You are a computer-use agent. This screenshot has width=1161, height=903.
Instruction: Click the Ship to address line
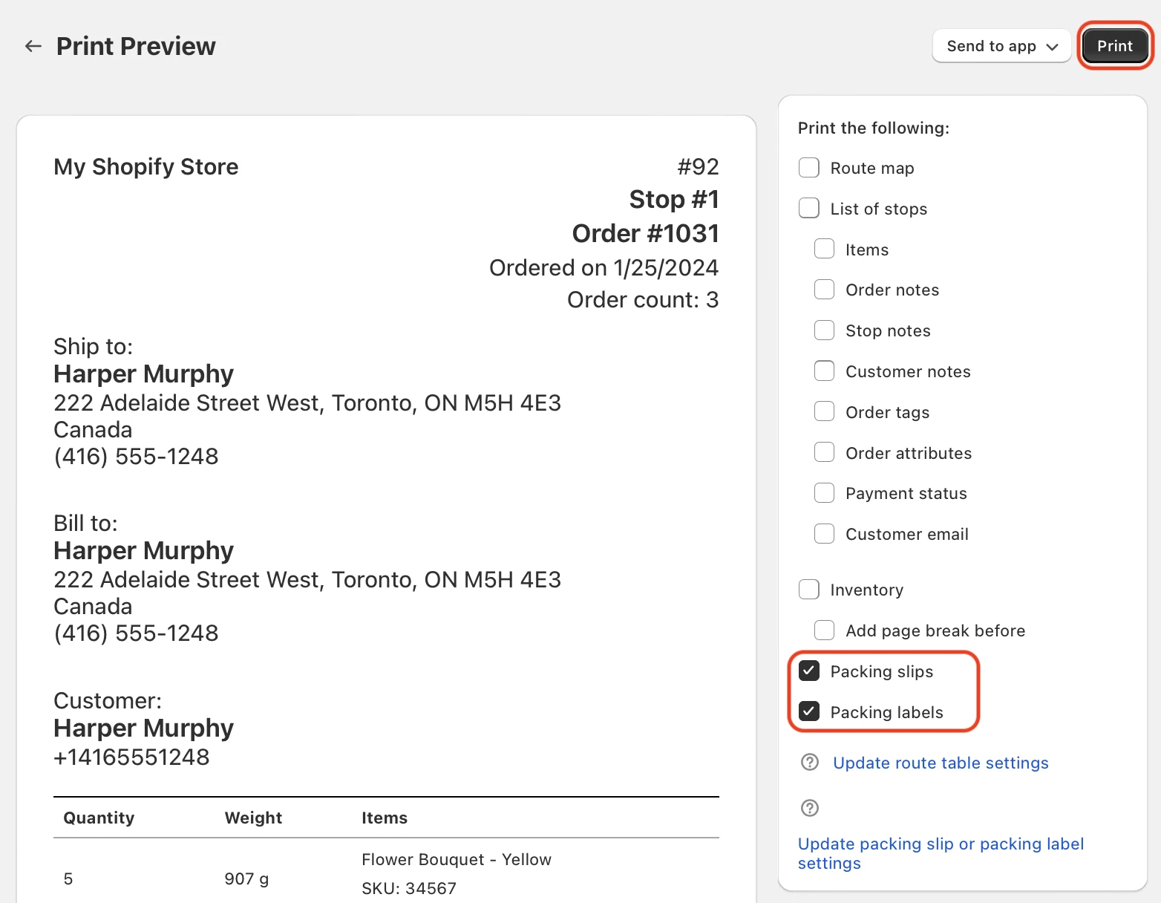(307, 403)
